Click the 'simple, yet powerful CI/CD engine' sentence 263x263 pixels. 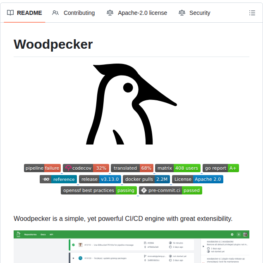click(x=123, y=219)
